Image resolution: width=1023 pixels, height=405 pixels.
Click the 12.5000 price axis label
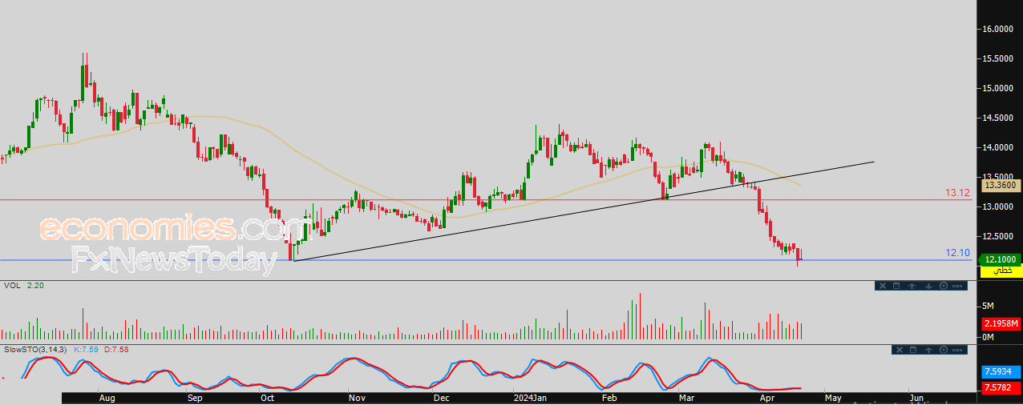(x=999, y=236)
